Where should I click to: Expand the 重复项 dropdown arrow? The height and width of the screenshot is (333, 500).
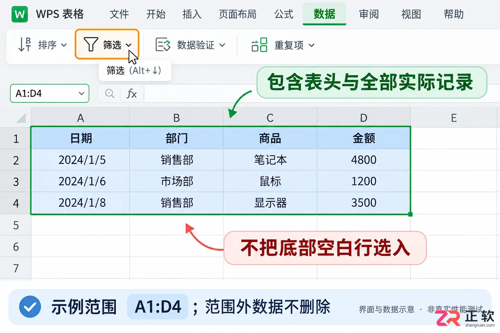tap(311, 45)
